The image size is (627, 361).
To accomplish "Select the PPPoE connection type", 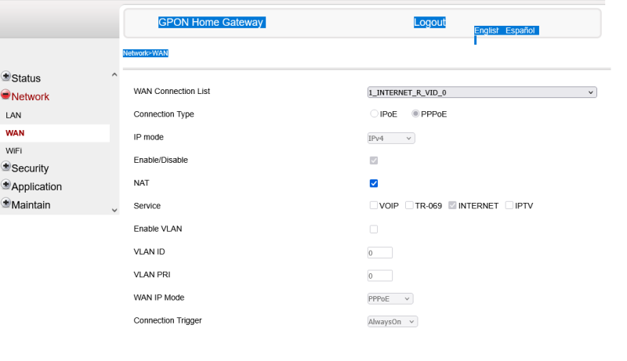I will [415, 114].
